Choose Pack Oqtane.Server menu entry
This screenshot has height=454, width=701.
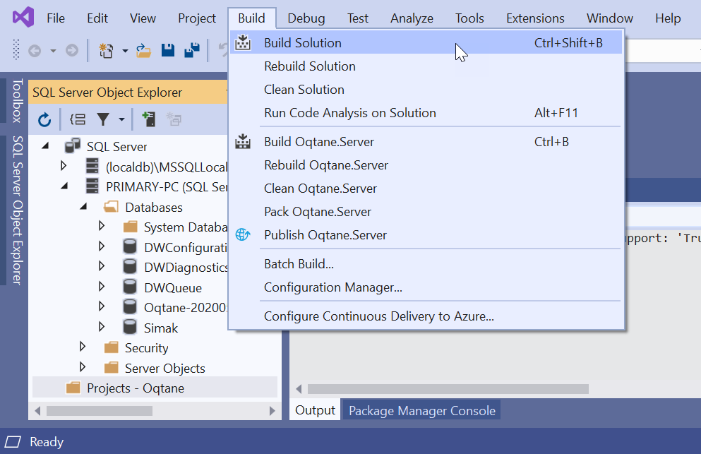426,212
